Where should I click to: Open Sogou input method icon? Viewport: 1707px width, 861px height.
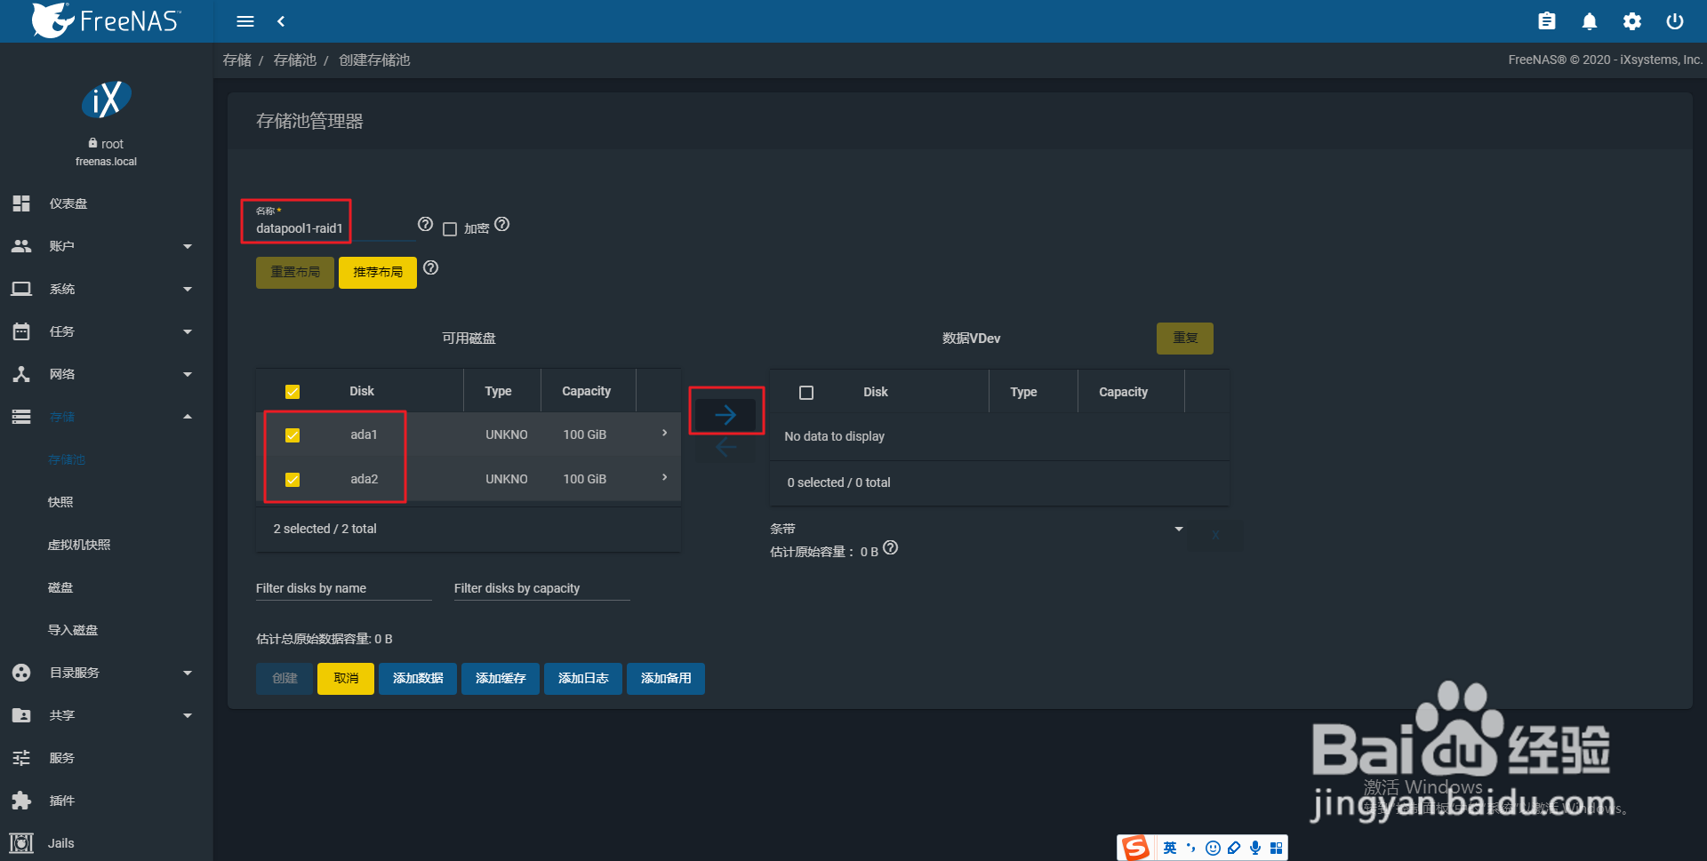pyautogui.click(x=1135, y=848)
